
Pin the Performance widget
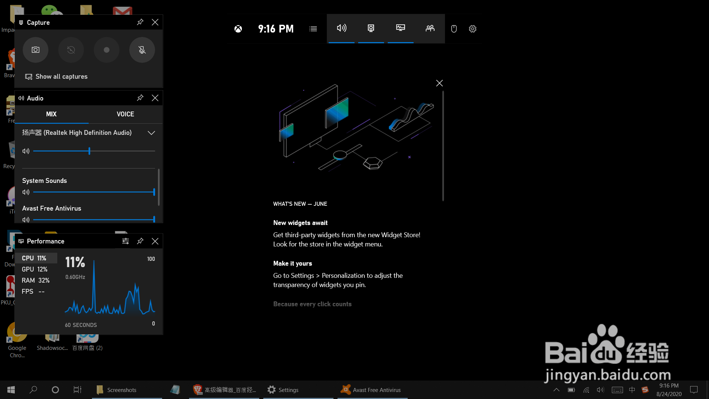click(x=140, y=241)
